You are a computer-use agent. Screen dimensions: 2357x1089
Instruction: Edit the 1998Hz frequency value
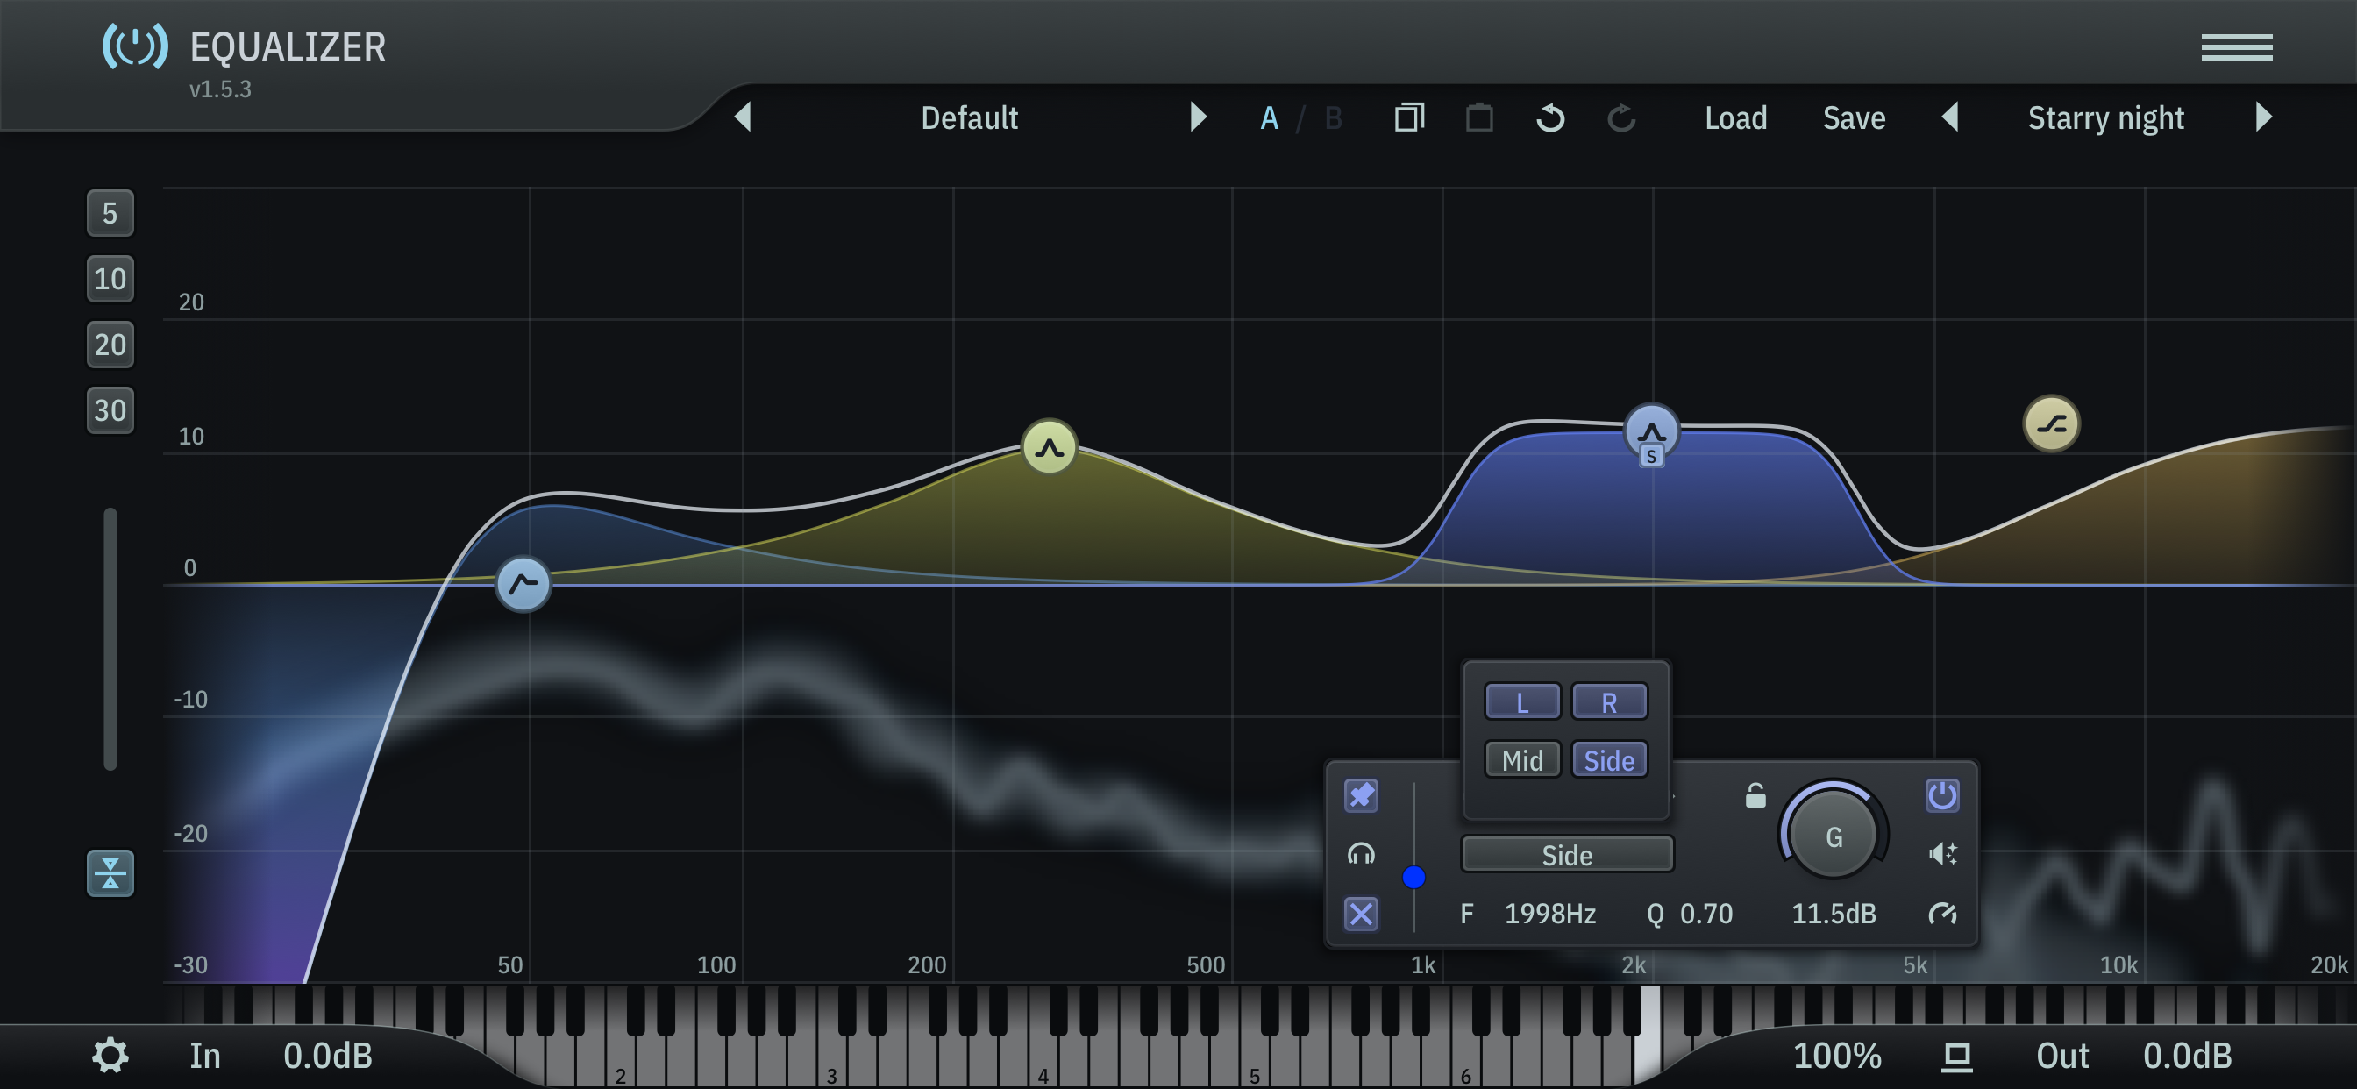[x=1549, y=914]
